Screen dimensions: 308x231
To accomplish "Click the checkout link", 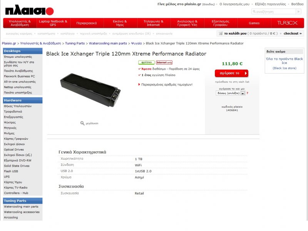I will pos(293,33).
